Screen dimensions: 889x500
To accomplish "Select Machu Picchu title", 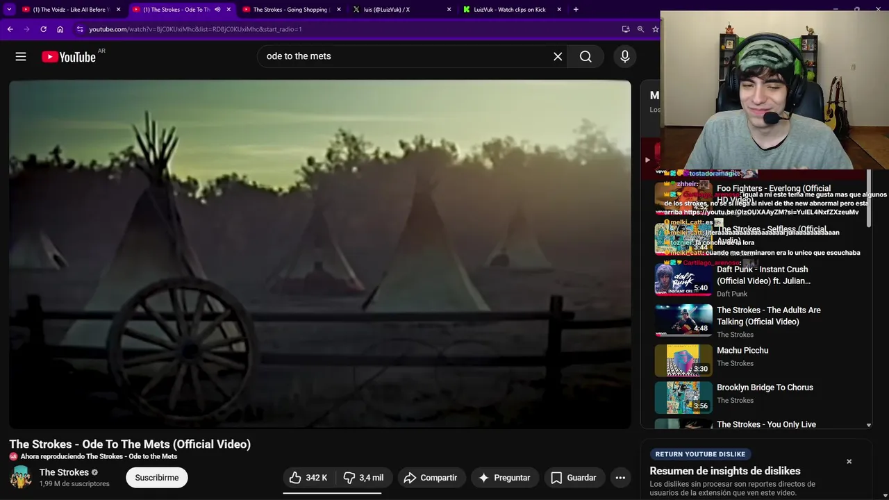I will [742, 351].
